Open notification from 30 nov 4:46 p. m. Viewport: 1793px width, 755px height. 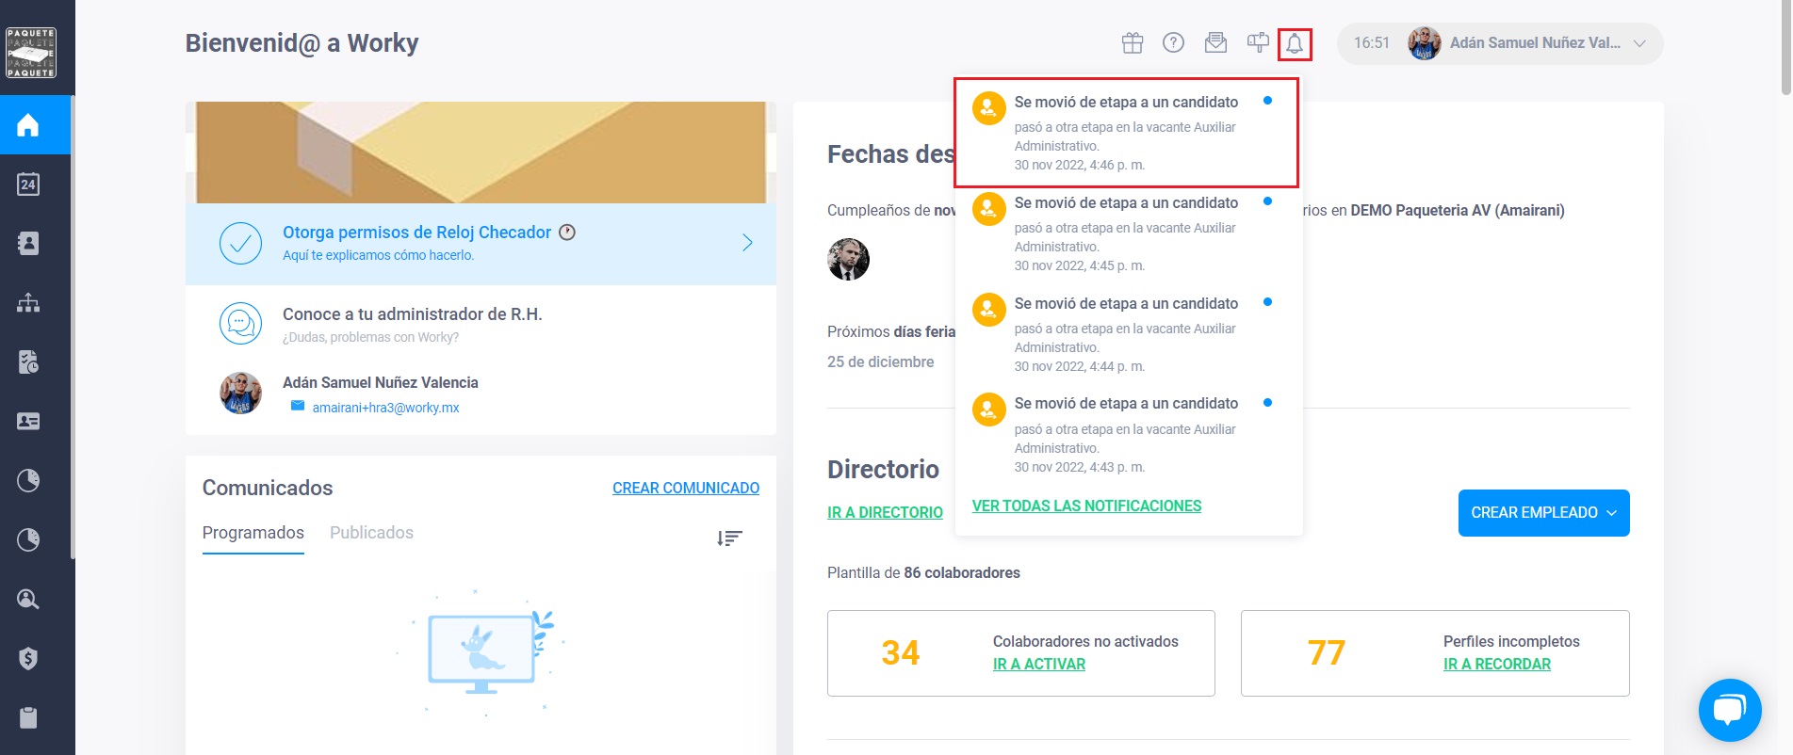[x=1127, y=133]
